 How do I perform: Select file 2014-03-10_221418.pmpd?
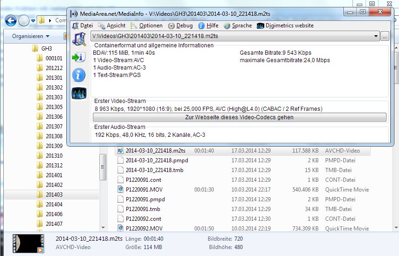pyautogui.click(x=243, y=160)
